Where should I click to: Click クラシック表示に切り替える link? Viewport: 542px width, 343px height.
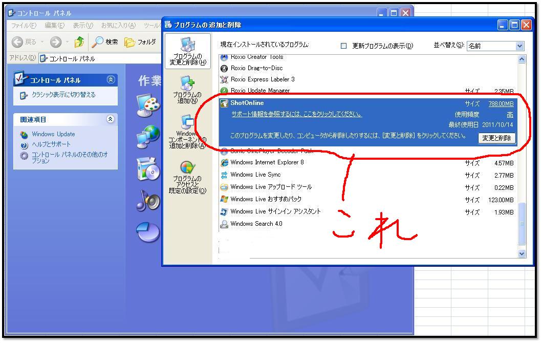tap(63, 95)
